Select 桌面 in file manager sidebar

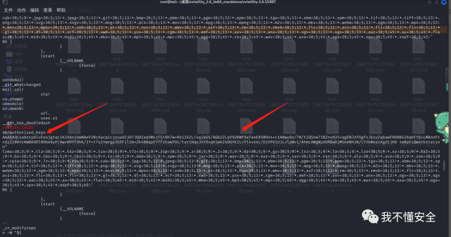(15, 61)
